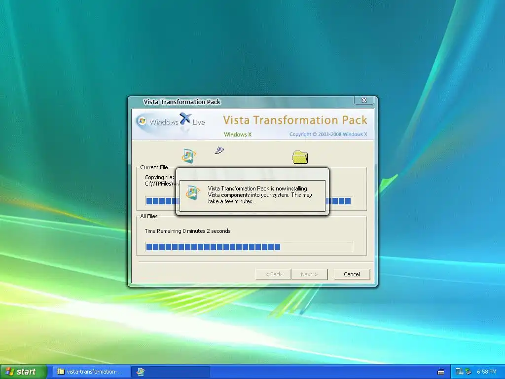Image resolution: width=505 pixels, height=379 pixels.
Task: Click the yellow folder icon in the installer
Action: [x=300, y=157]
